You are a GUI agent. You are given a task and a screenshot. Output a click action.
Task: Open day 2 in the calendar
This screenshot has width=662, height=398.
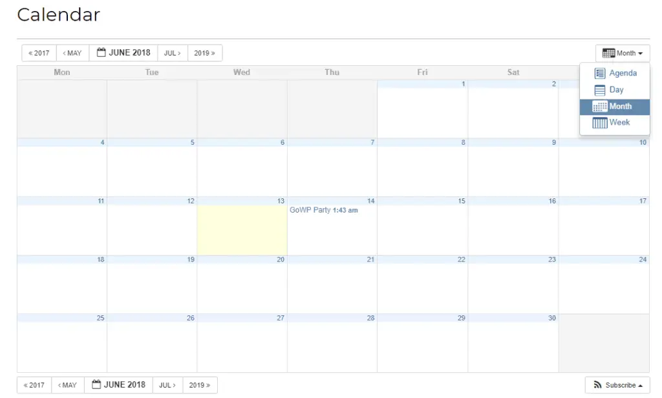coord(554,84)
